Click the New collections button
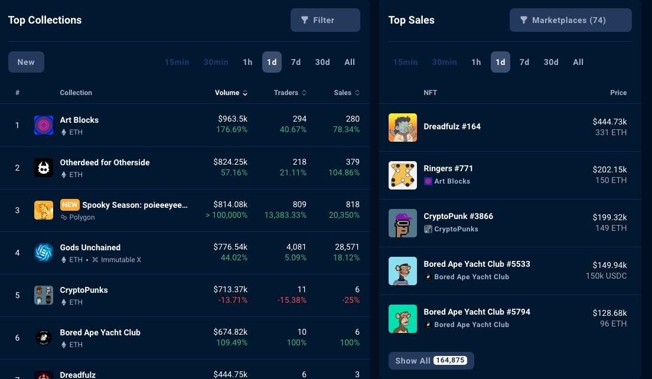This screenshot has width=652, height=379. pyautogui.click(x=26, y=62)
